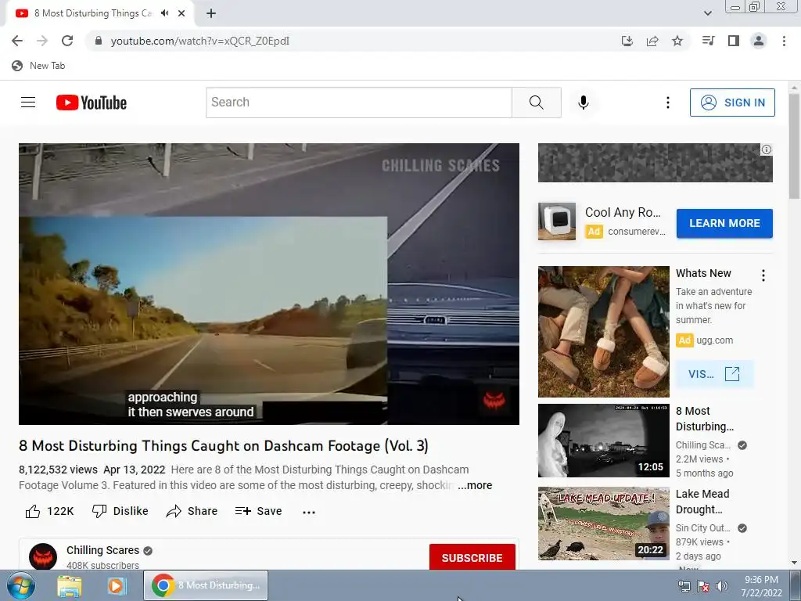Image resolution: width=801 pixels, height=601 pixels.
Task: Click the magnifier search button
Action: (x=537, y=103)
